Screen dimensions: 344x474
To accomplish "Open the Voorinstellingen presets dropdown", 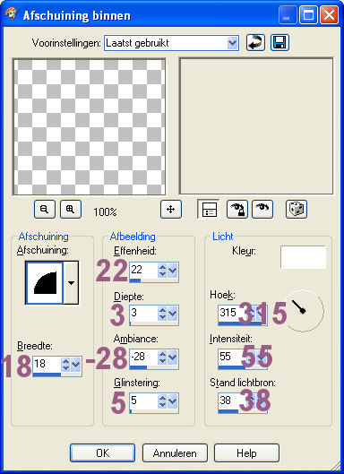I will [x=232, y=43].
